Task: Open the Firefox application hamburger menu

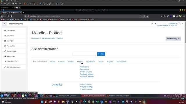Action: 184,16
